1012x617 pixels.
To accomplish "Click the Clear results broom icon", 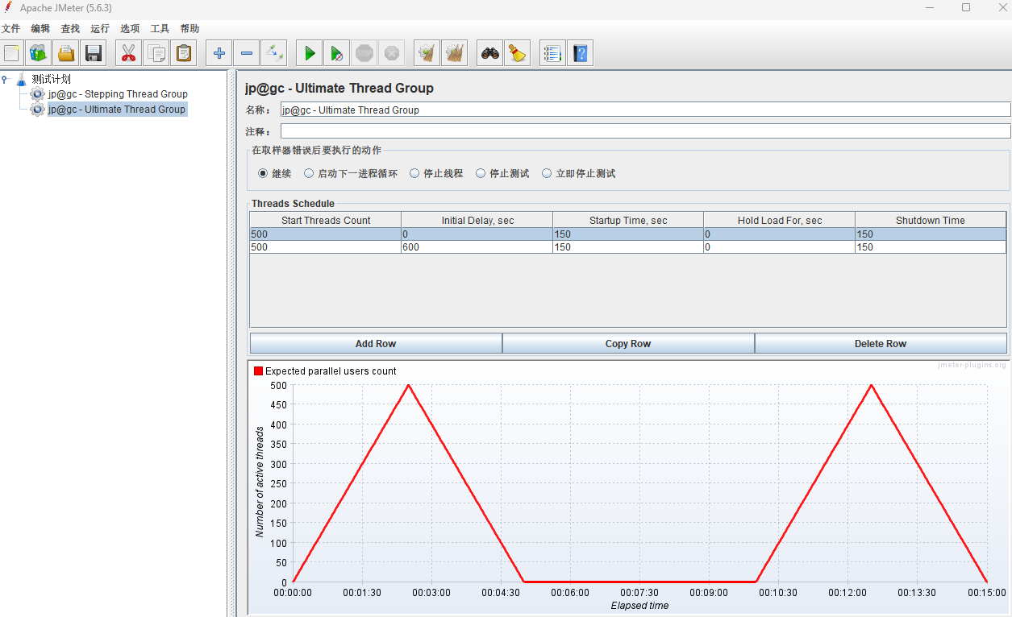I will (x=427, y=54).
